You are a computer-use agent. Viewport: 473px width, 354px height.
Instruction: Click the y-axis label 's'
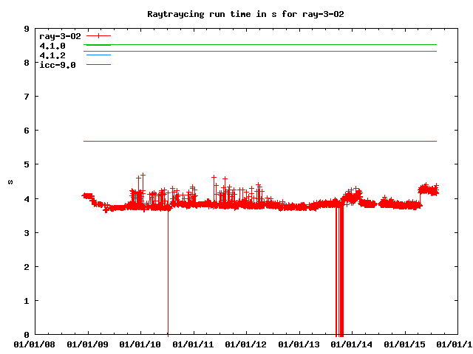(x=10, y=181)
